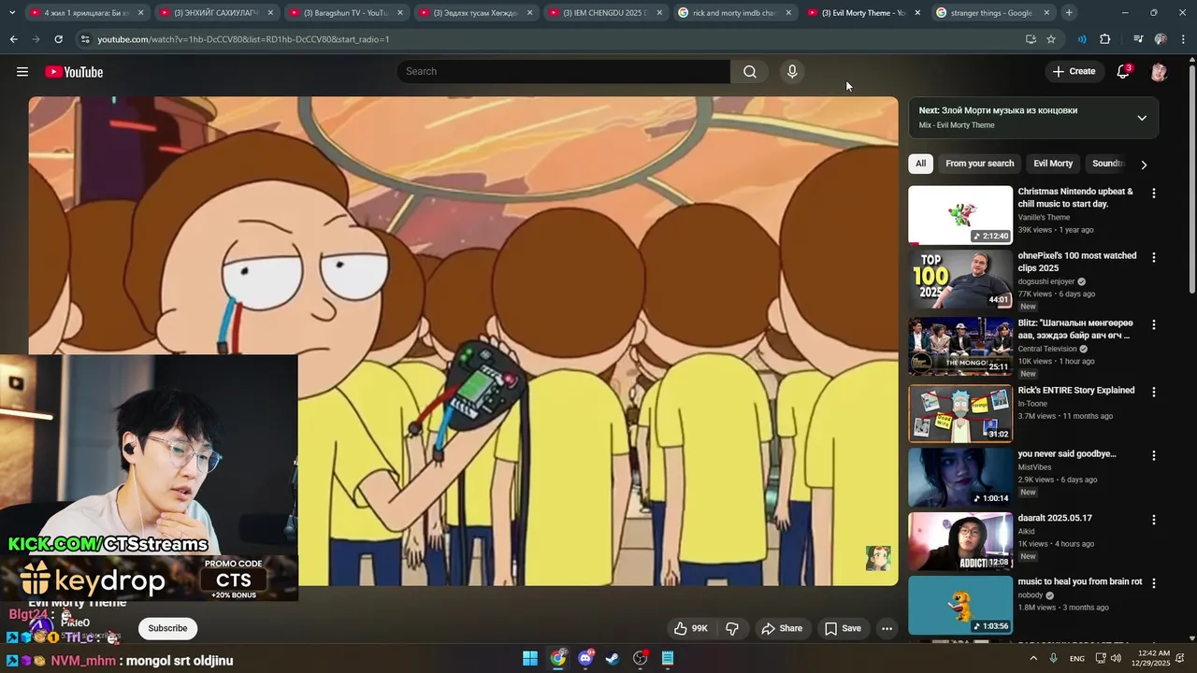Open the browser extensions puzzle icon

[x=1105, y=39]
